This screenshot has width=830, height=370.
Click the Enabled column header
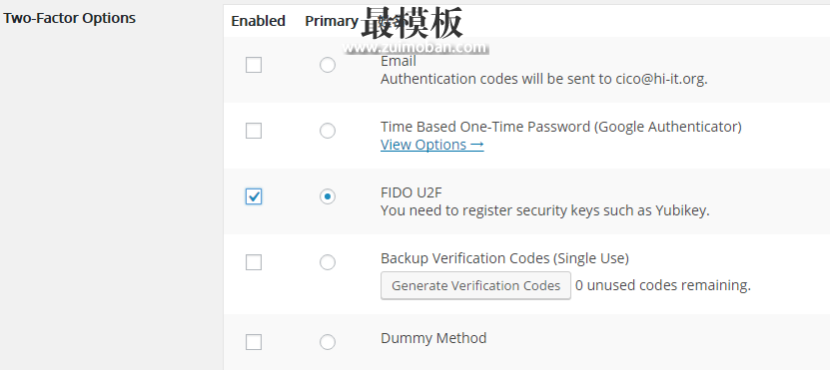tap(259, 21)
